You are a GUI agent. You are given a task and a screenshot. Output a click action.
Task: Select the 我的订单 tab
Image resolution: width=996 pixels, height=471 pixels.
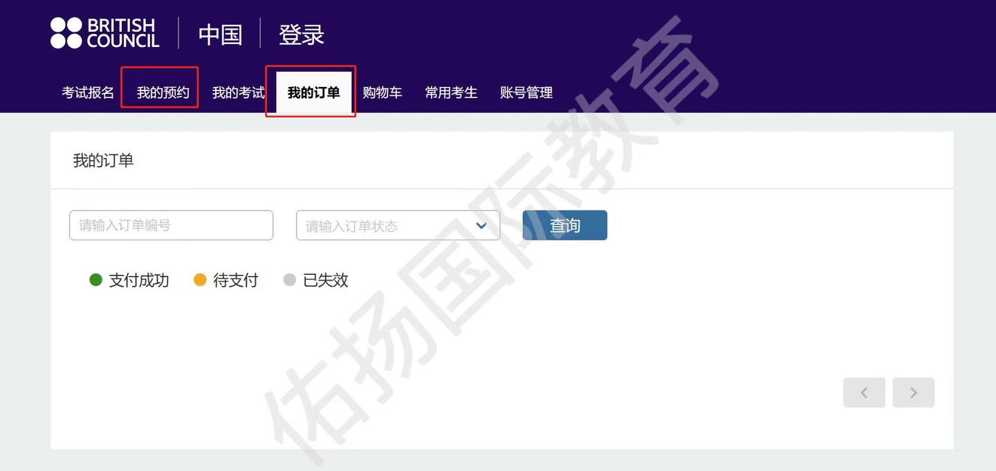313,93
